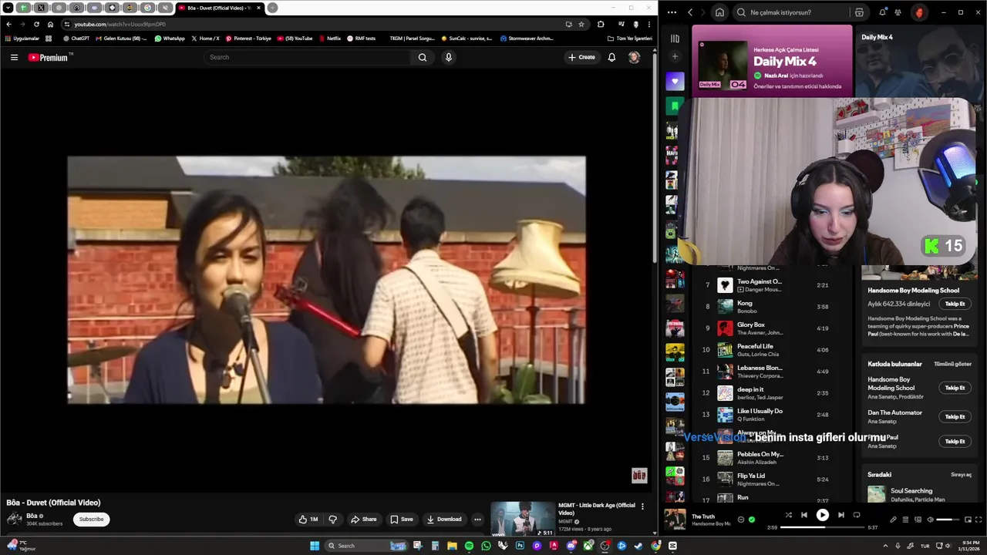987x555 pixels.
Task: Open Tümünü göster credits link
Action: [x=952, y=364]
